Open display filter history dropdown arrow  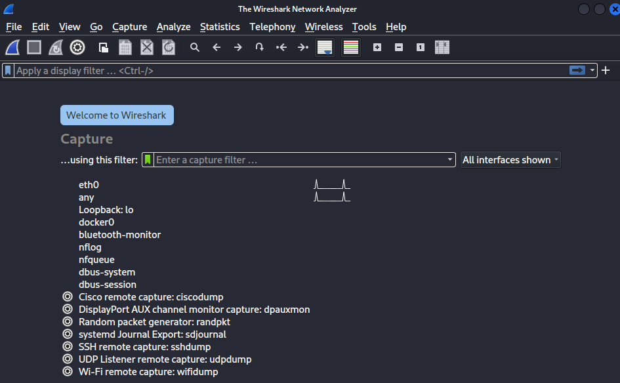592,70
